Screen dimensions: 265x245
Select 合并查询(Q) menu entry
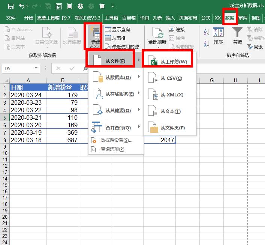click(x=115, y=128)
